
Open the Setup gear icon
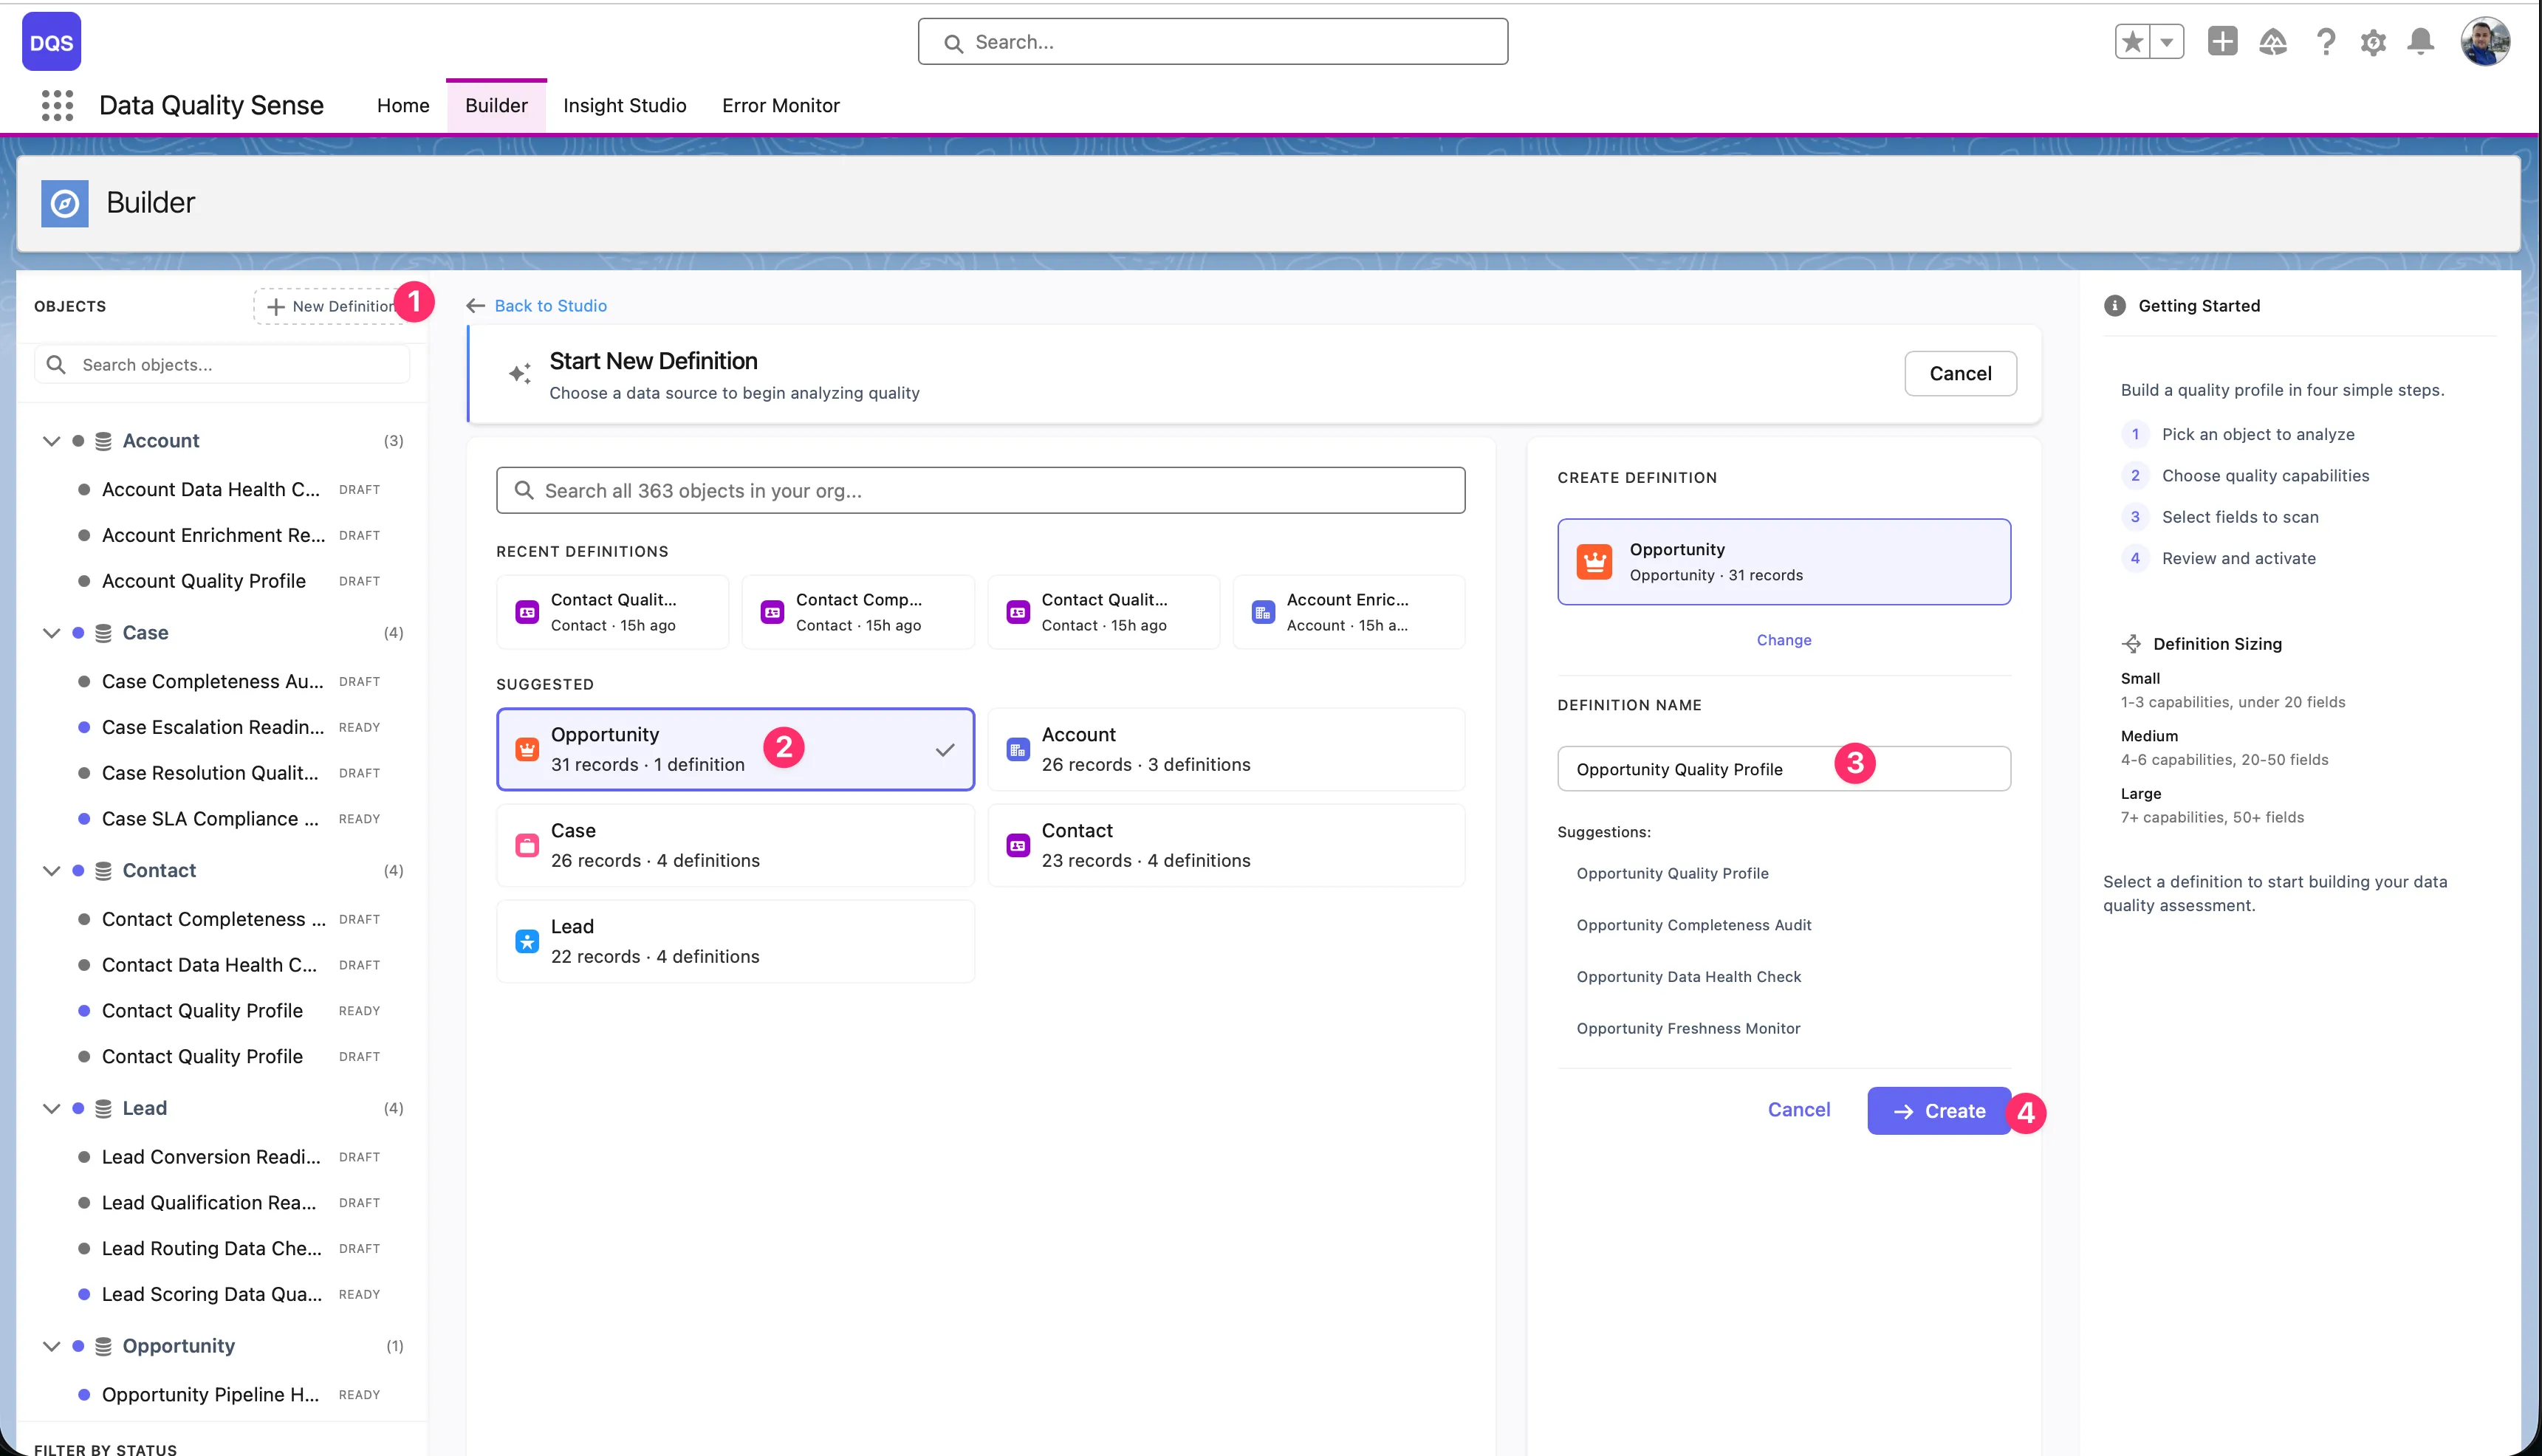pyautogui.click(x=2374, y=42)
